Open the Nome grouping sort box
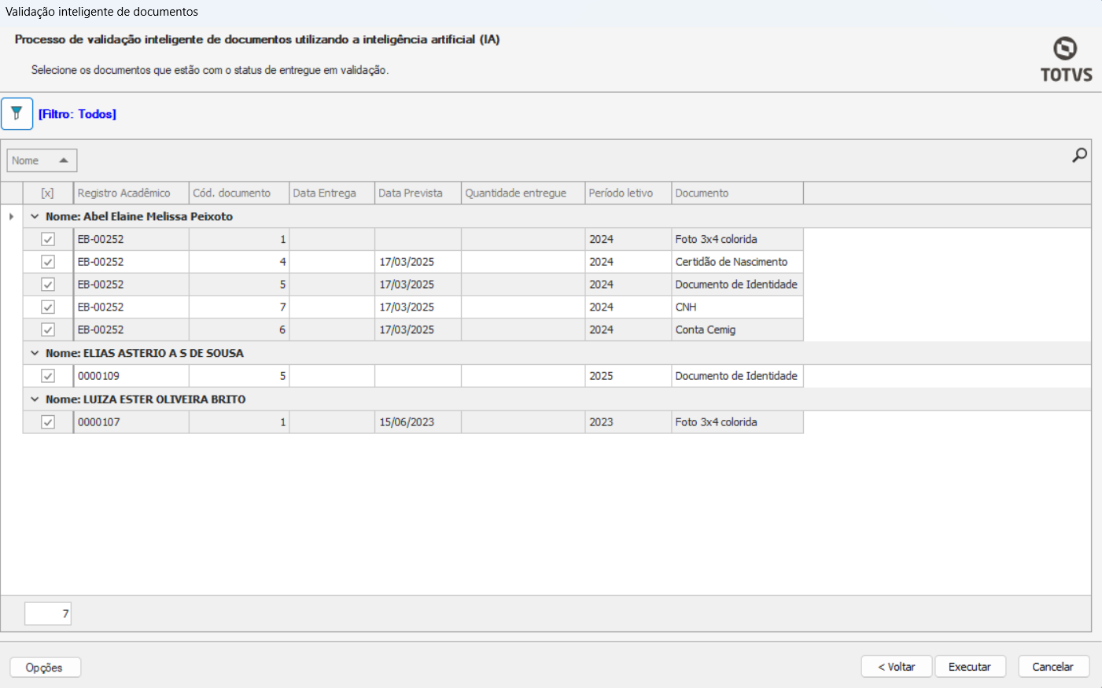 coord(42,160)
